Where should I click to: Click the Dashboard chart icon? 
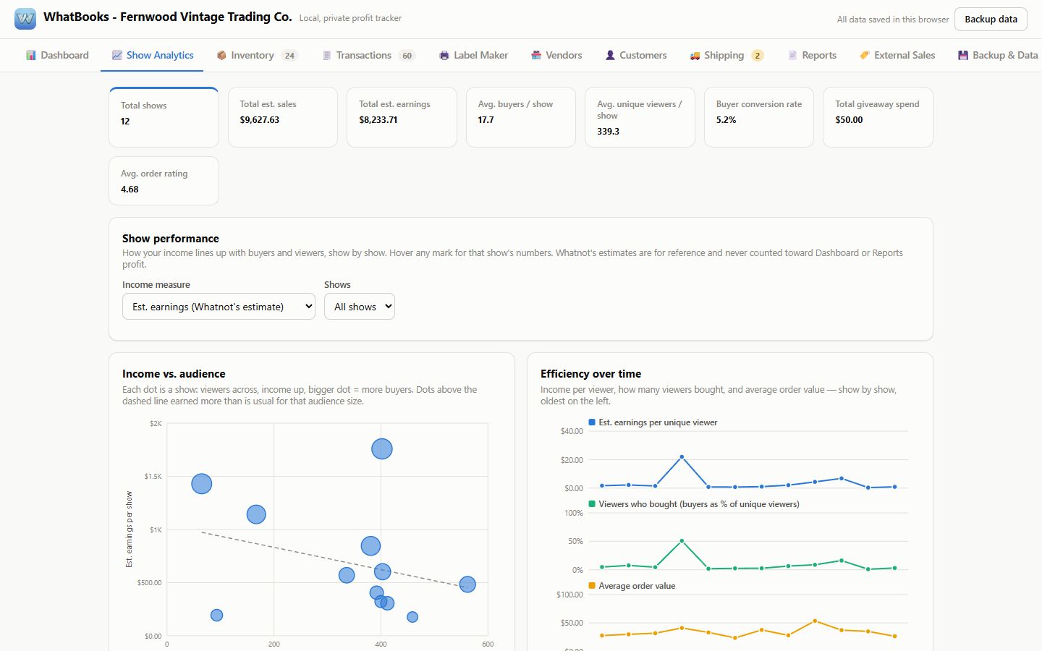31,55
